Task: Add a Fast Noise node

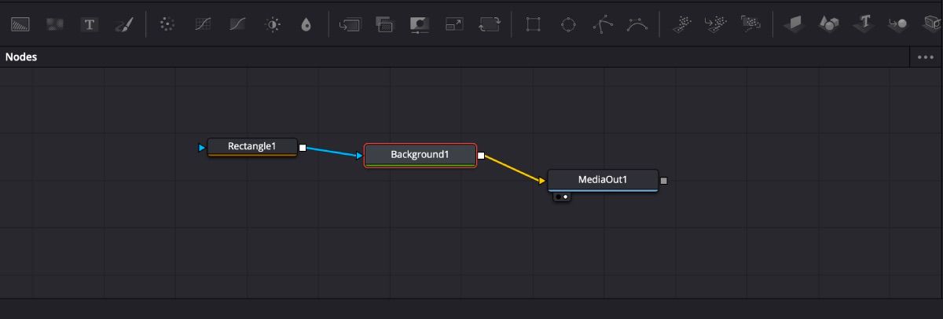Action: click(x=55, y=24)
